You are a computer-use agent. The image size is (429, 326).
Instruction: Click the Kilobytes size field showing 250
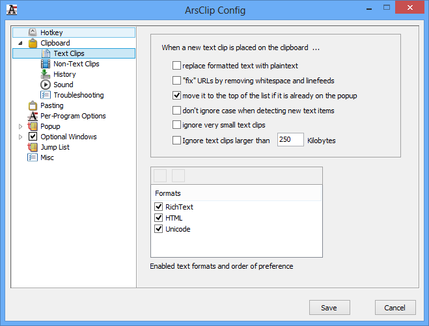click(290, 139)
